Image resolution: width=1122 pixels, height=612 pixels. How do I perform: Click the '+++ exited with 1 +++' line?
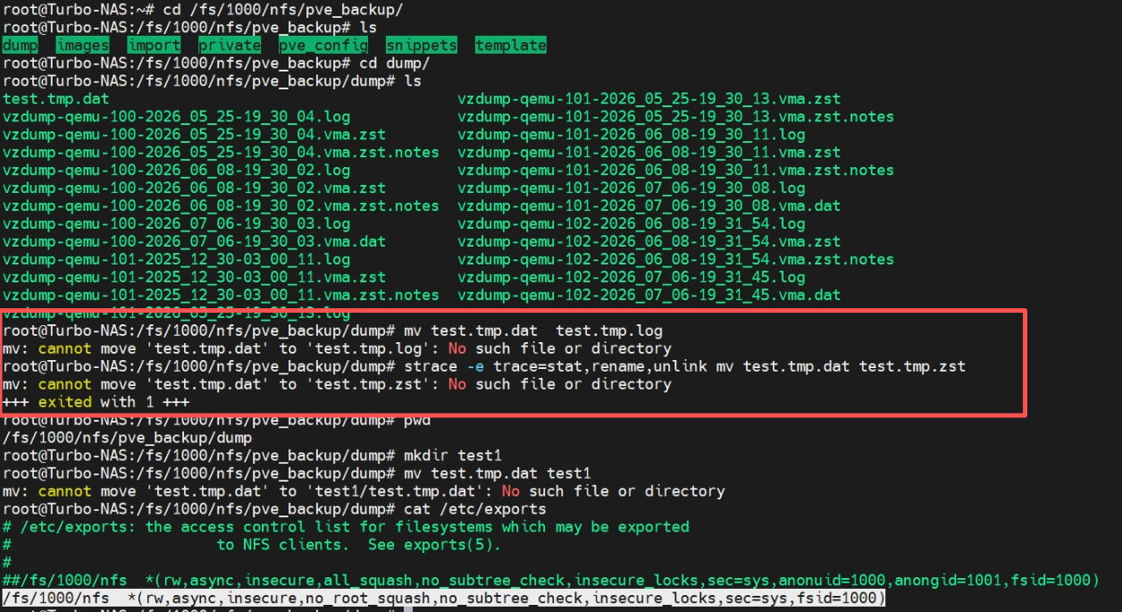click(96, 402)
